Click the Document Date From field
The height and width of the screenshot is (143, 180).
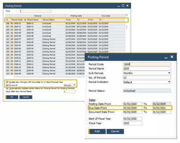tap(132, 112)
